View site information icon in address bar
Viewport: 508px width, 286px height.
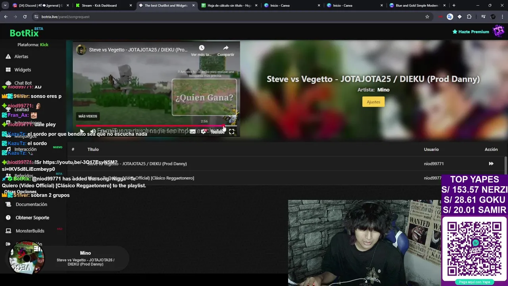[x=36, y=17]
